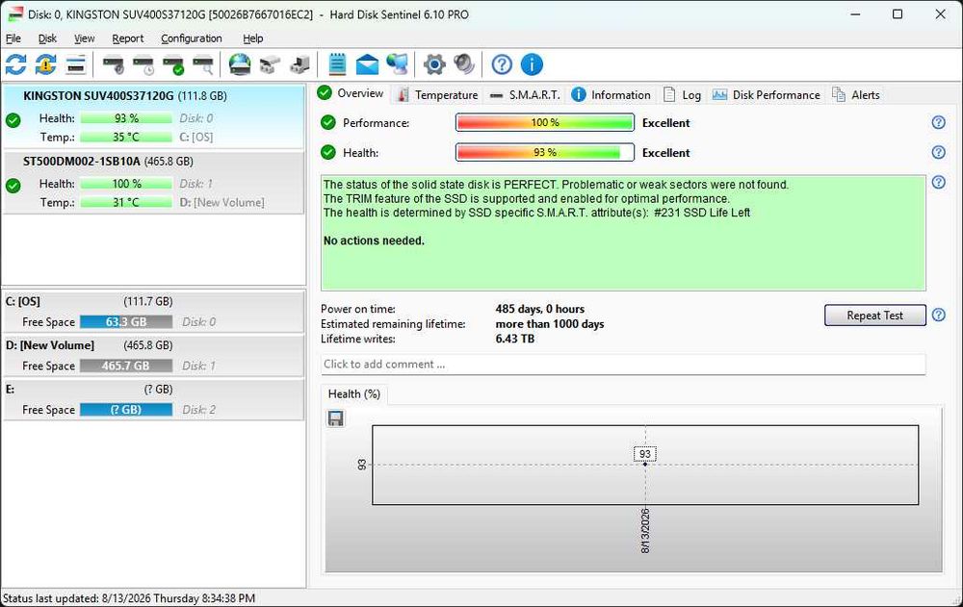Click KINGSTON disk 35 °C temperature bar

[126, 137]
